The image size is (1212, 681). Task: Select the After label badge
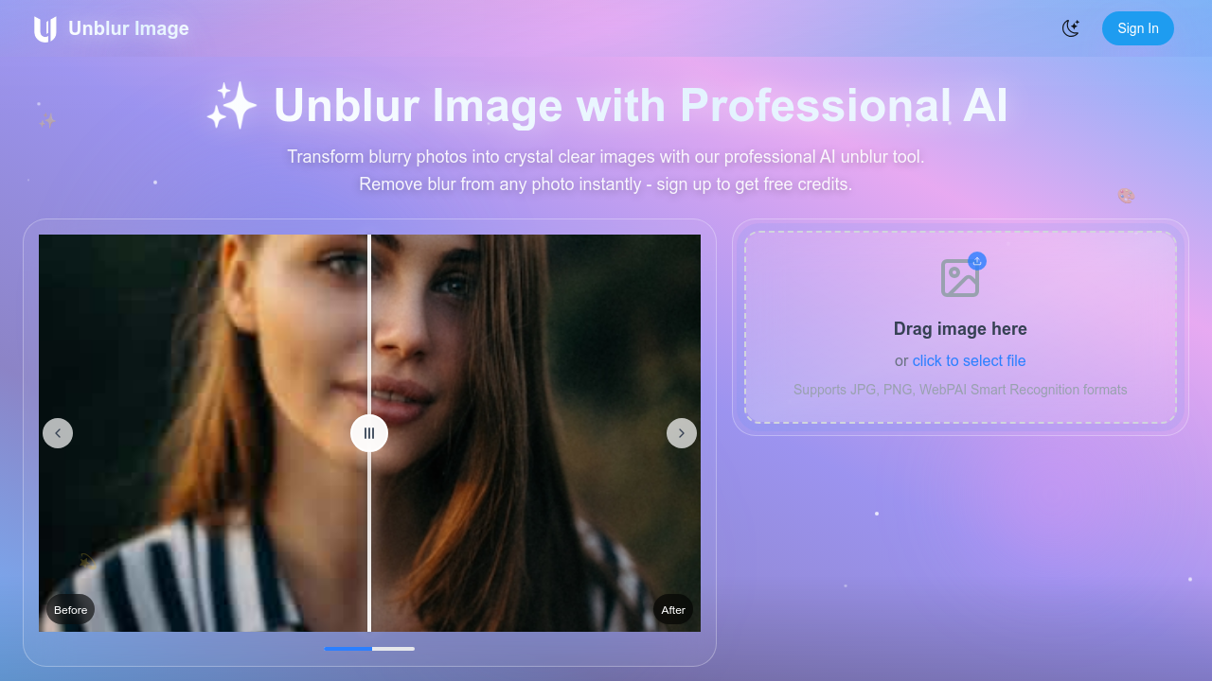(673, 609)
